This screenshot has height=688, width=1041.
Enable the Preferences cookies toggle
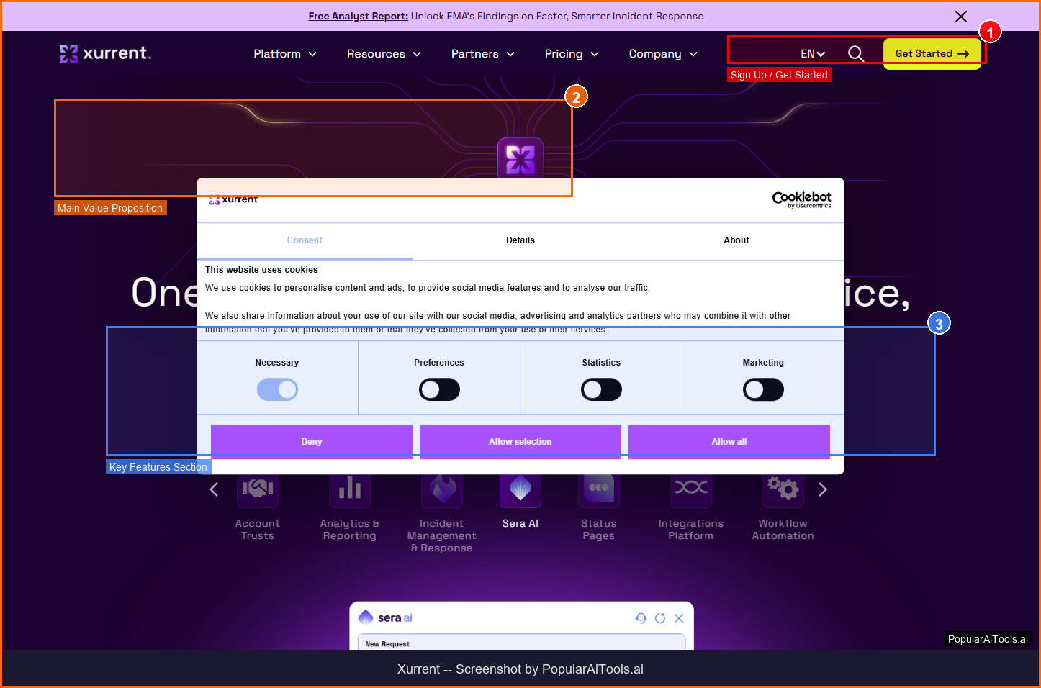pos(439,390)
